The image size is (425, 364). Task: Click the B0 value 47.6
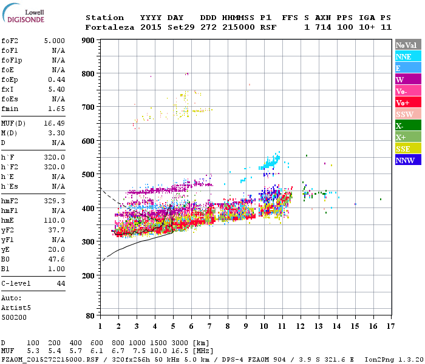[56, 259]
